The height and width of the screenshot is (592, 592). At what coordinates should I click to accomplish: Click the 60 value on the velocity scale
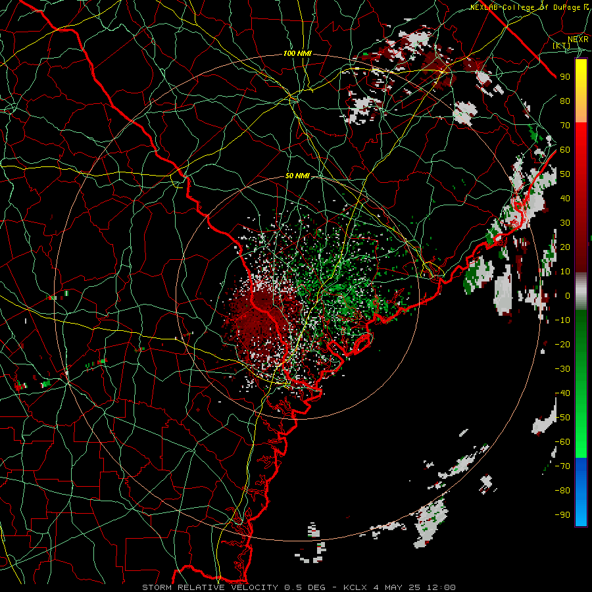click(565, 150)
